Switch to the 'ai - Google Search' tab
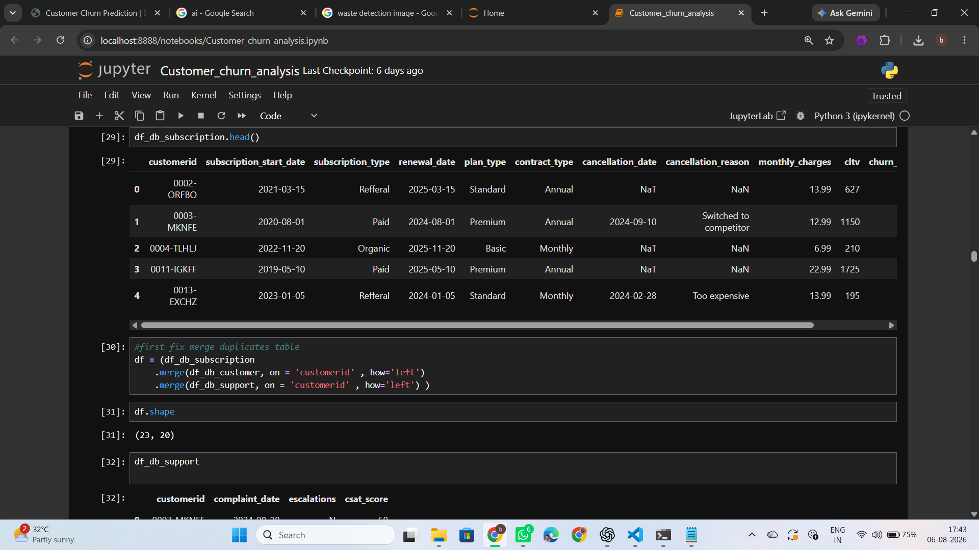979x550 pixels. (x=241, y=13)
